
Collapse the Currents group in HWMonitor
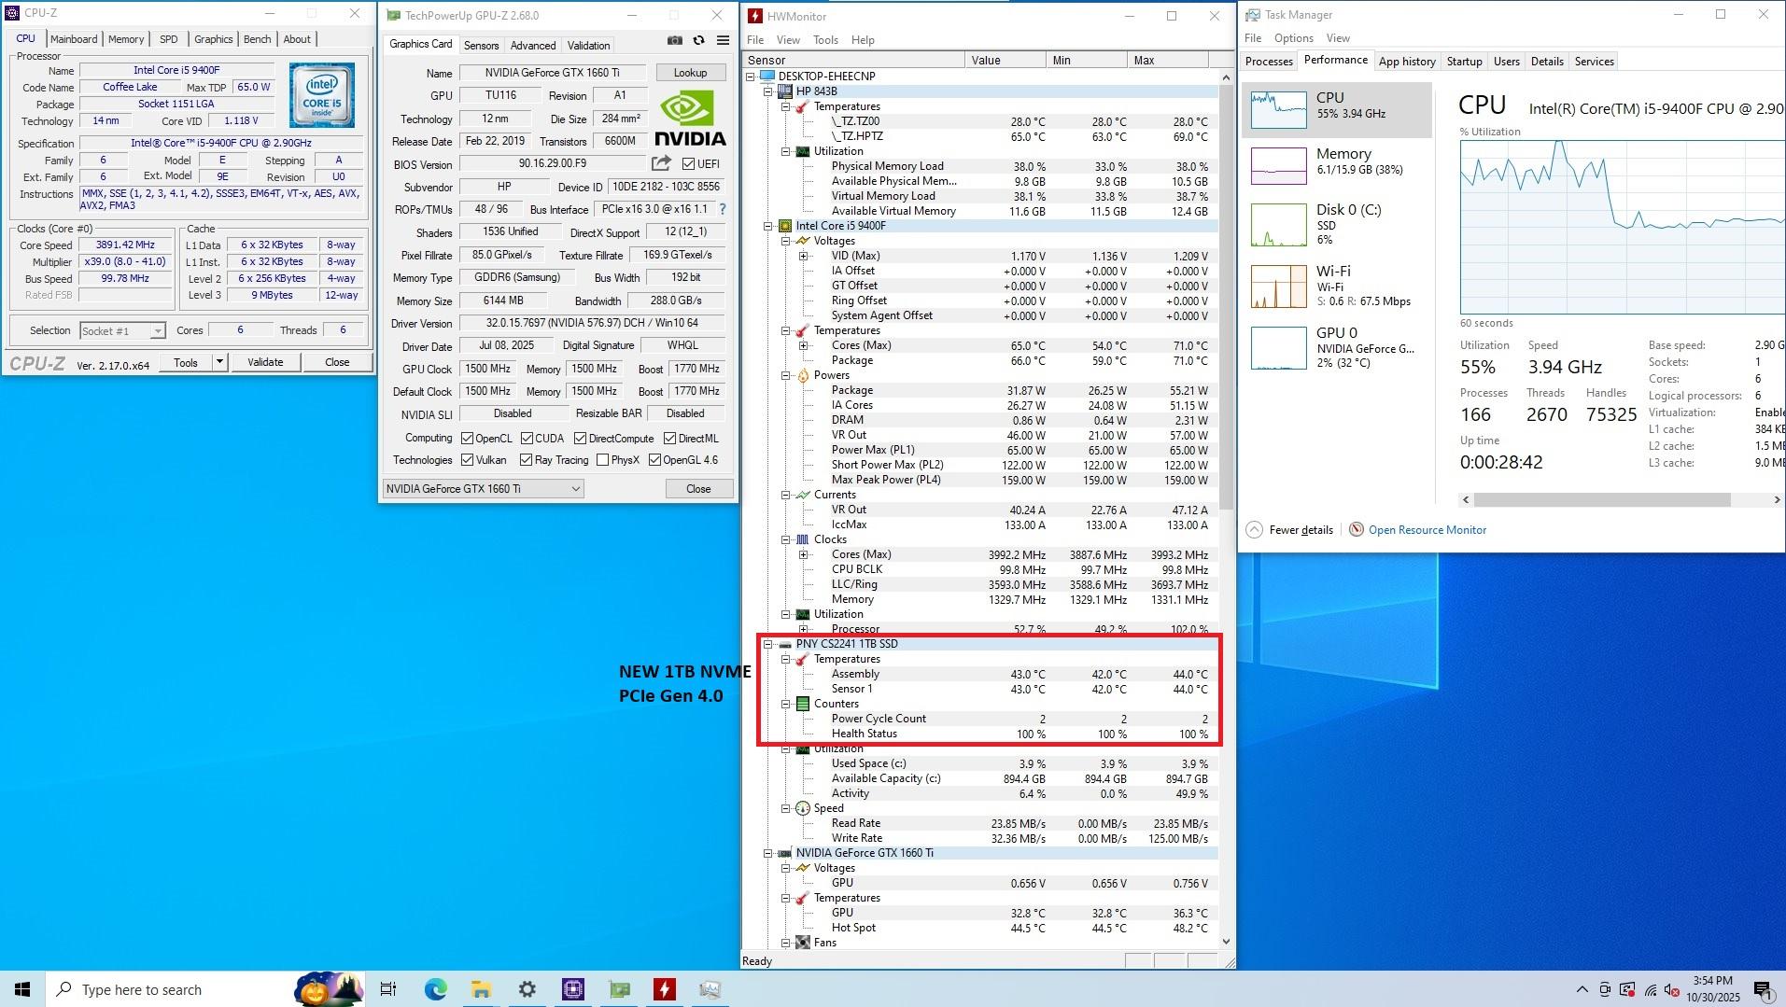click(786, 495)
